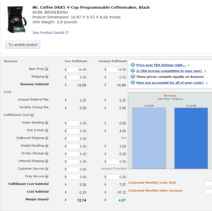Image resolution: width=212 pixels, height=211 pixels.
Task: Focus Your Fulfillment Item Price field
Action: 77,70
